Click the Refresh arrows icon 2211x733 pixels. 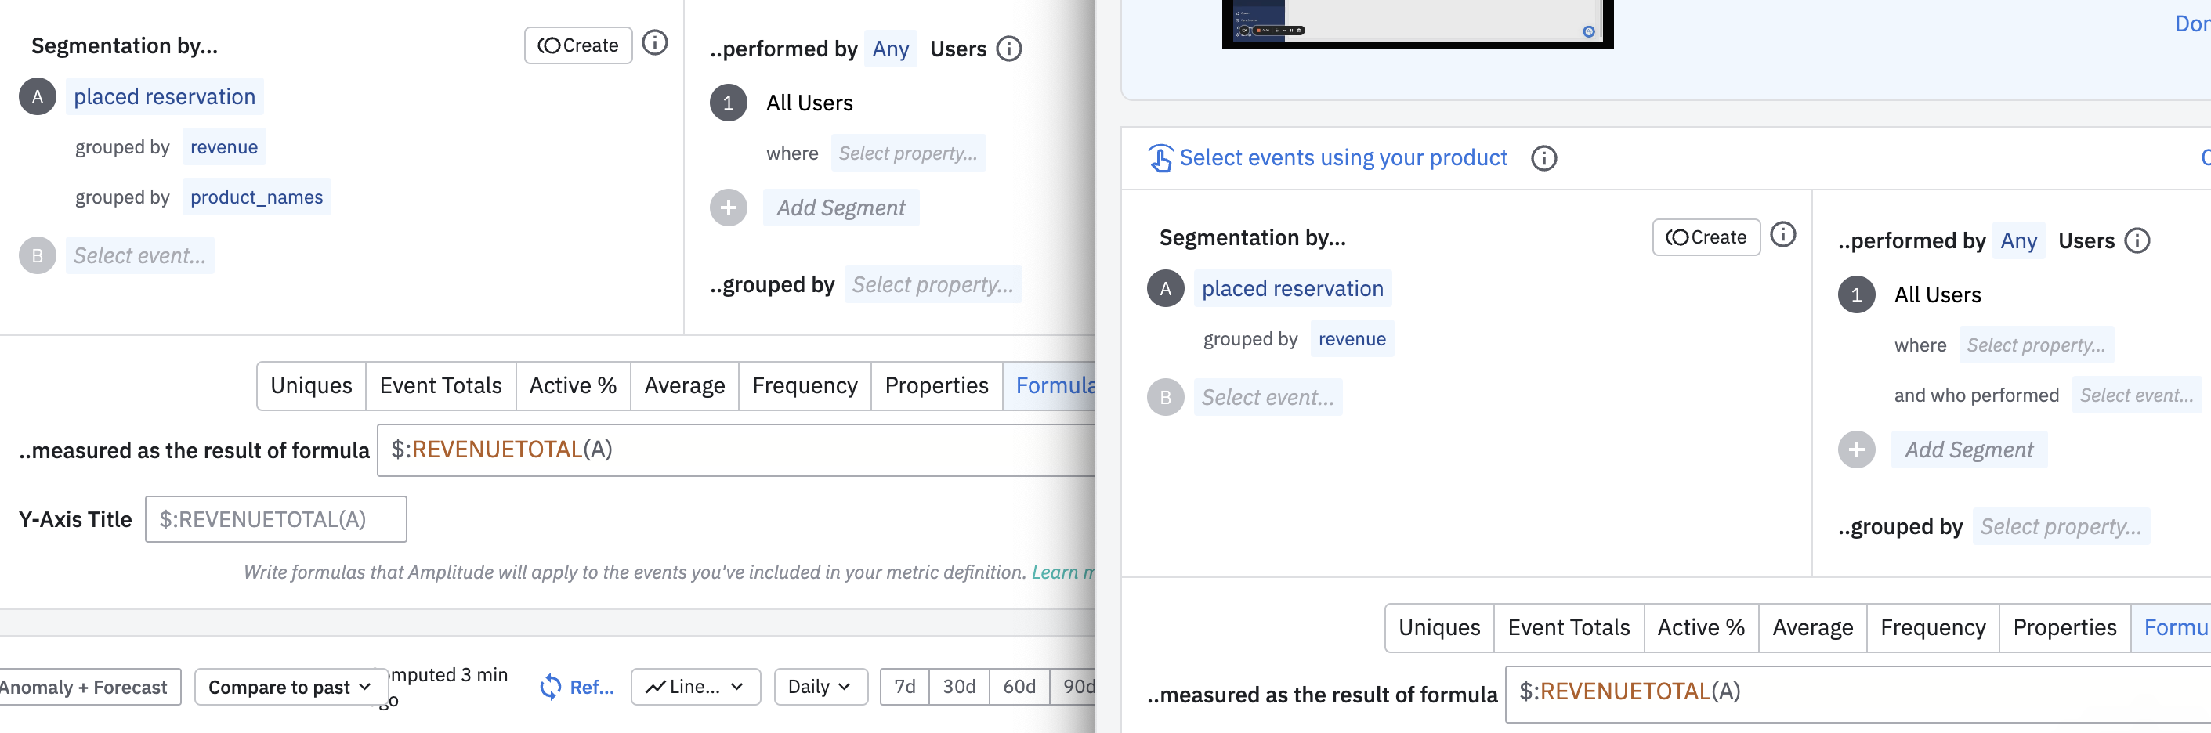coord(550,687)
